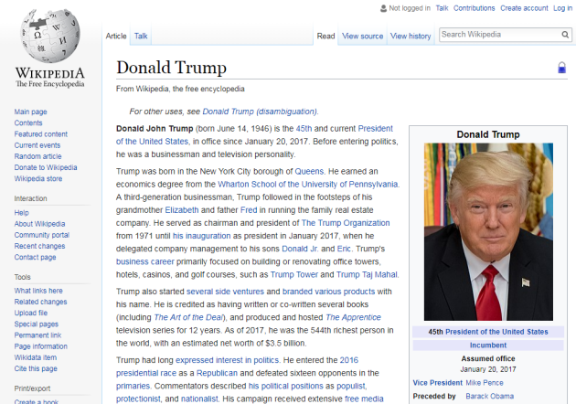Viewport: 576px width, 404px height.
Task: Click the Log in link
Action: pyautogui.click(x=563, y=8)
